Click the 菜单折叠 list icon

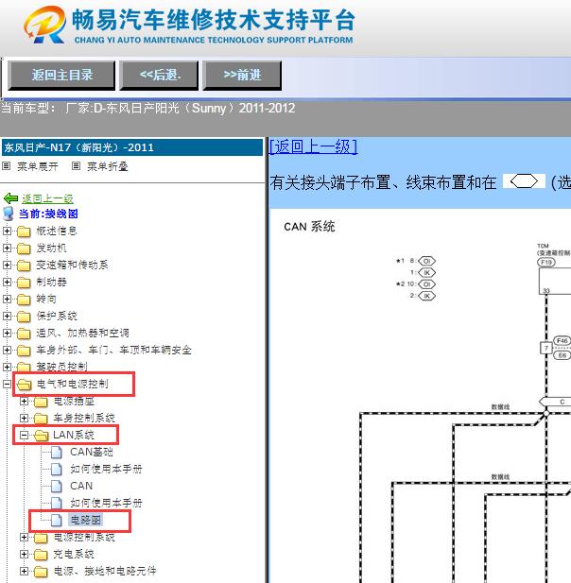(x=76, y=165)
